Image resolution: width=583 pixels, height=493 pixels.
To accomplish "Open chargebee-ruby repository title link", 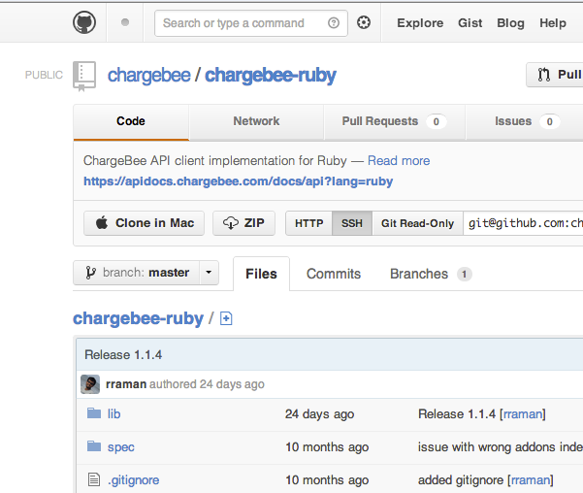I will [x=271, y=75].
